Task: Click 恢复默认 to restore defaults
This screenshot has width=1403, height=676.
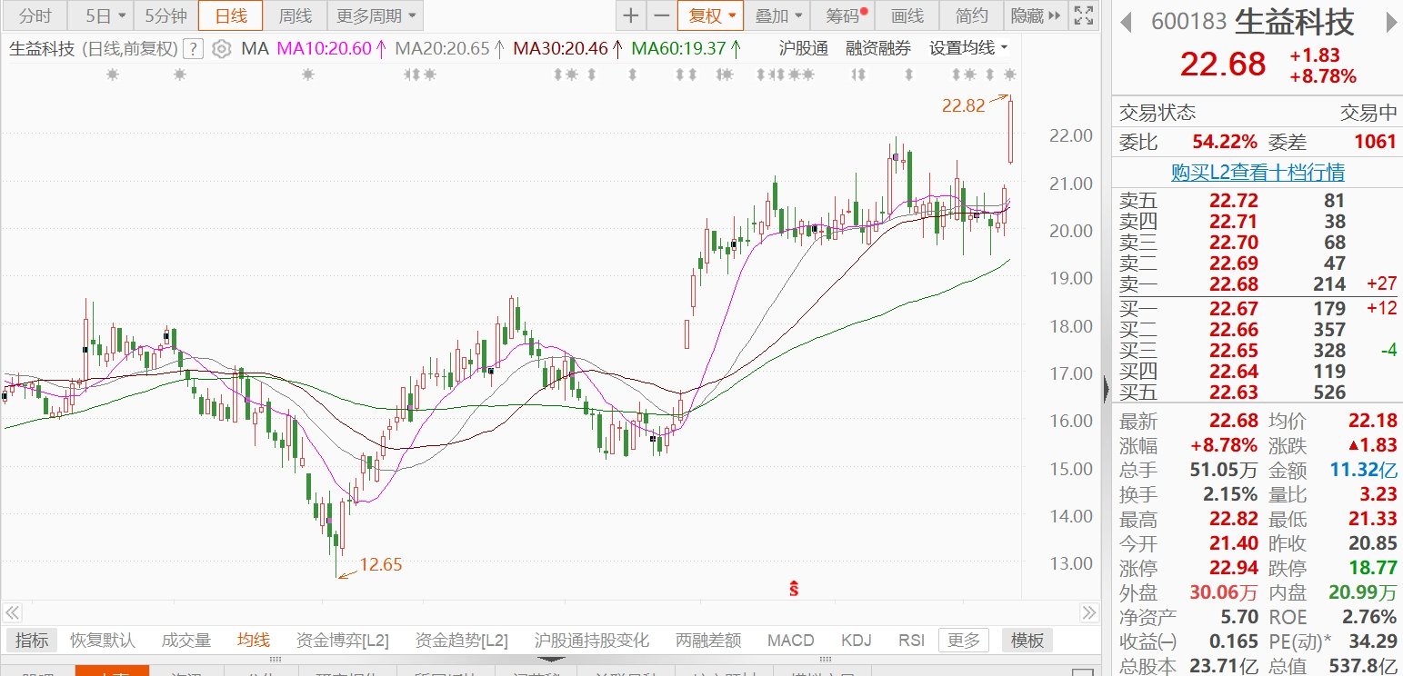Action: tap(103, 641)
